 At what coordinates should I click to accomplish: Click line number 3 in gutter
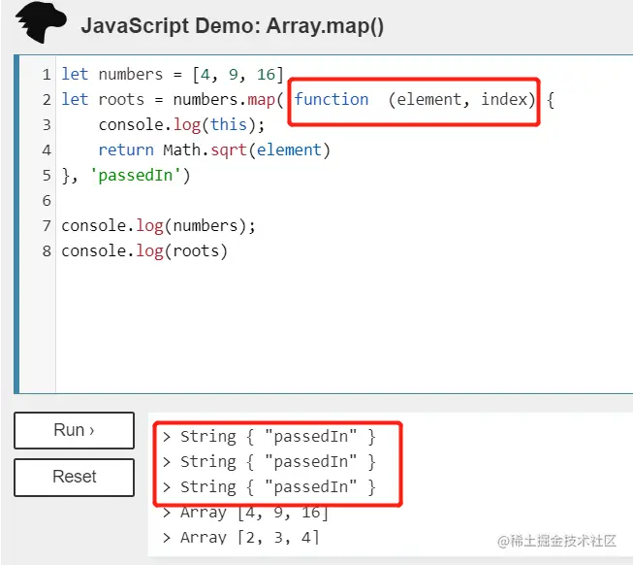click(x=47, y=125)
